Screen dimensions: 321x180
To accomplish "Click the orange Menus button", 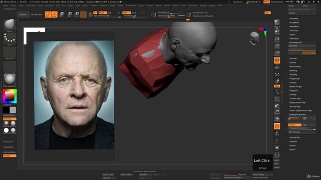I will tap(266, 2).
